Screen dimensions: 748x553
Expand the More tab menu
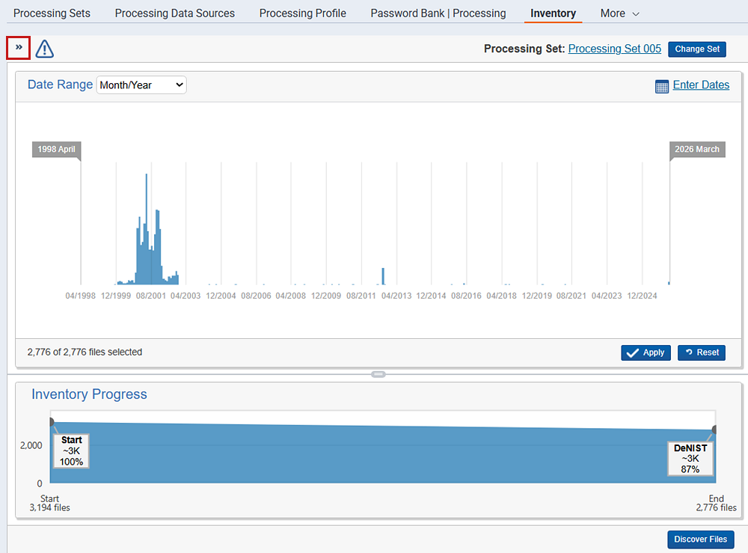click(620, 13)
